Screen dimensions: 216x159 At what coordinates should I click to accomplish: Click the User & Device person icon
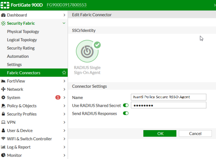3,130
